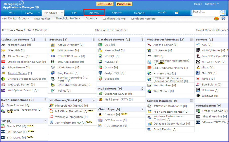Image resolution: width=229 pixels, height=142 pixels.
Task: Expand the Monitors tab dropdown arrow
Action: [x=62, y=13]
